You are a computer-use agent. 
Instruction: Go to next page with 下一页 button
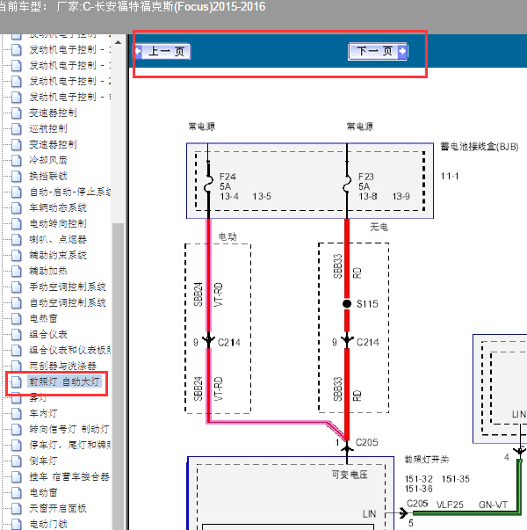378,51
